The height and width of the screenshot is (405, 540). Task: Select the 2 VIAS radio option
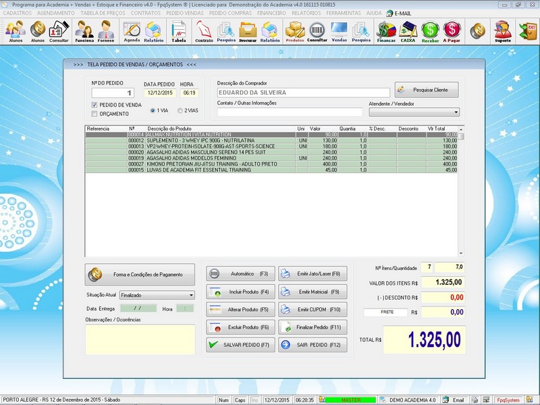click(x=180, y=110)
